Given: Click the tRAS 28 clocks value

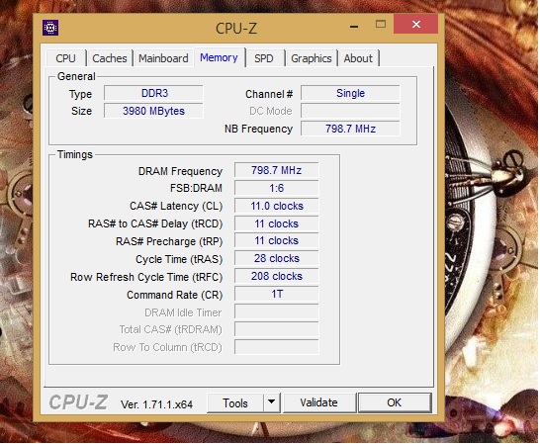Looking at the screenshot, I should pos(277,258).
